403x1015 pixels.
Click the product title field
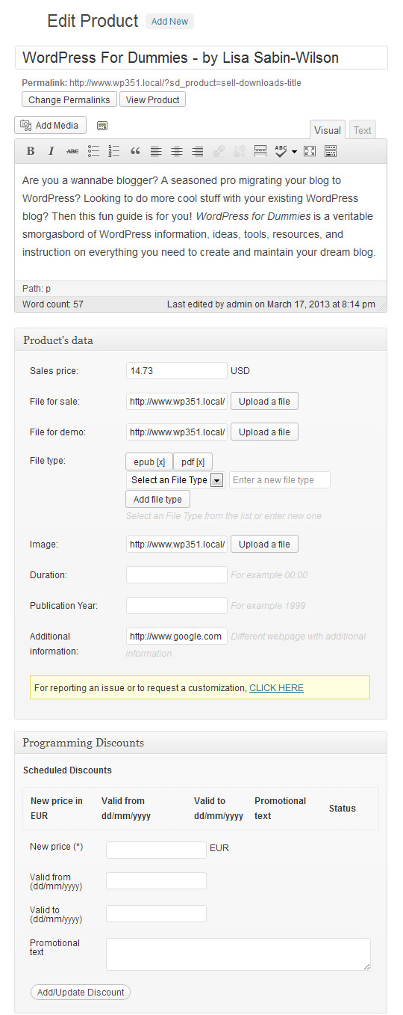click(201, 58)
